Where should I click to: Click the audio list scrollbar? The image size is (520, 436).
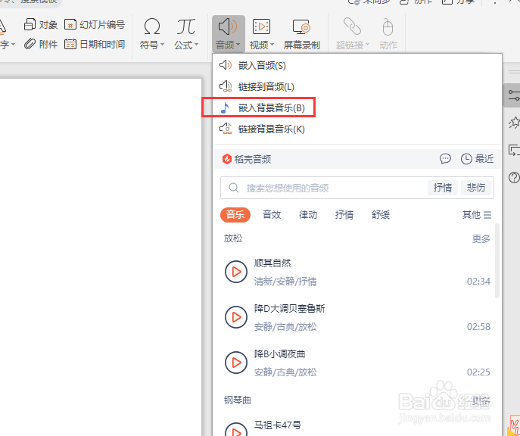[x=497, y=260]
